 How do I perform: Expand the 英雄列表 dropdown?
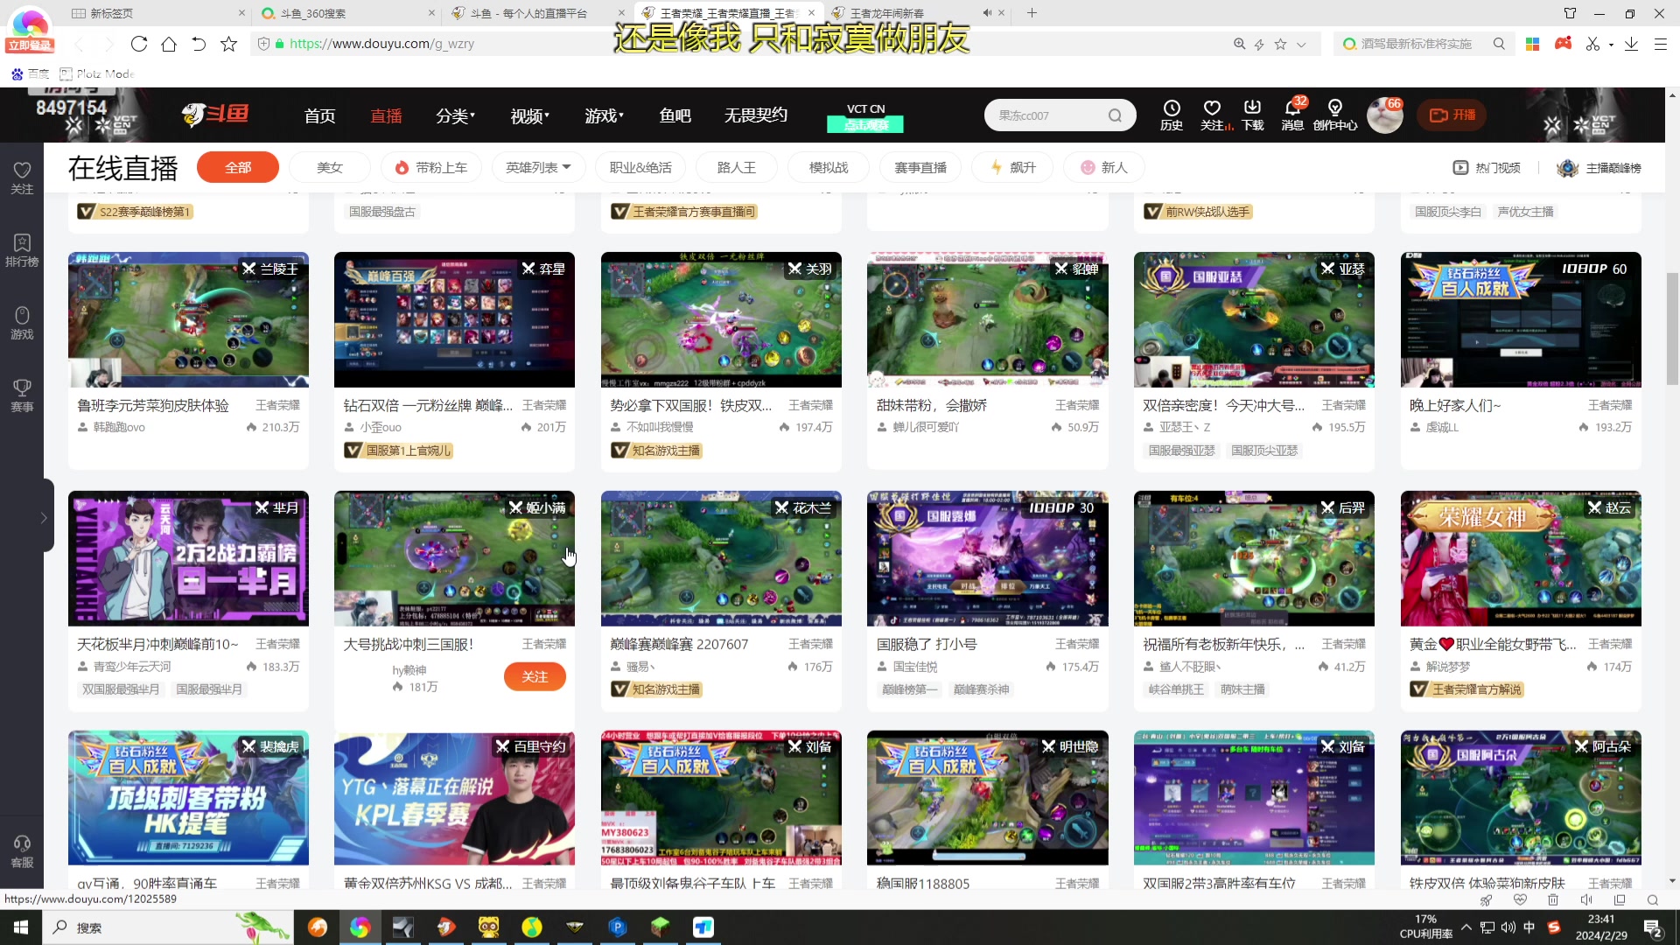point(538,167)
